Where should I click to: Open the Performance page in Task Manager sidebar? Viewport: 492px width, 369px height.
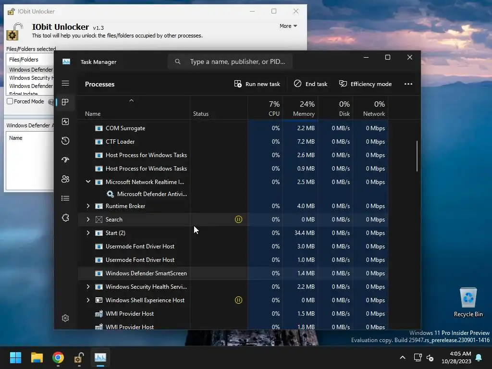click(x=65, y=122)
